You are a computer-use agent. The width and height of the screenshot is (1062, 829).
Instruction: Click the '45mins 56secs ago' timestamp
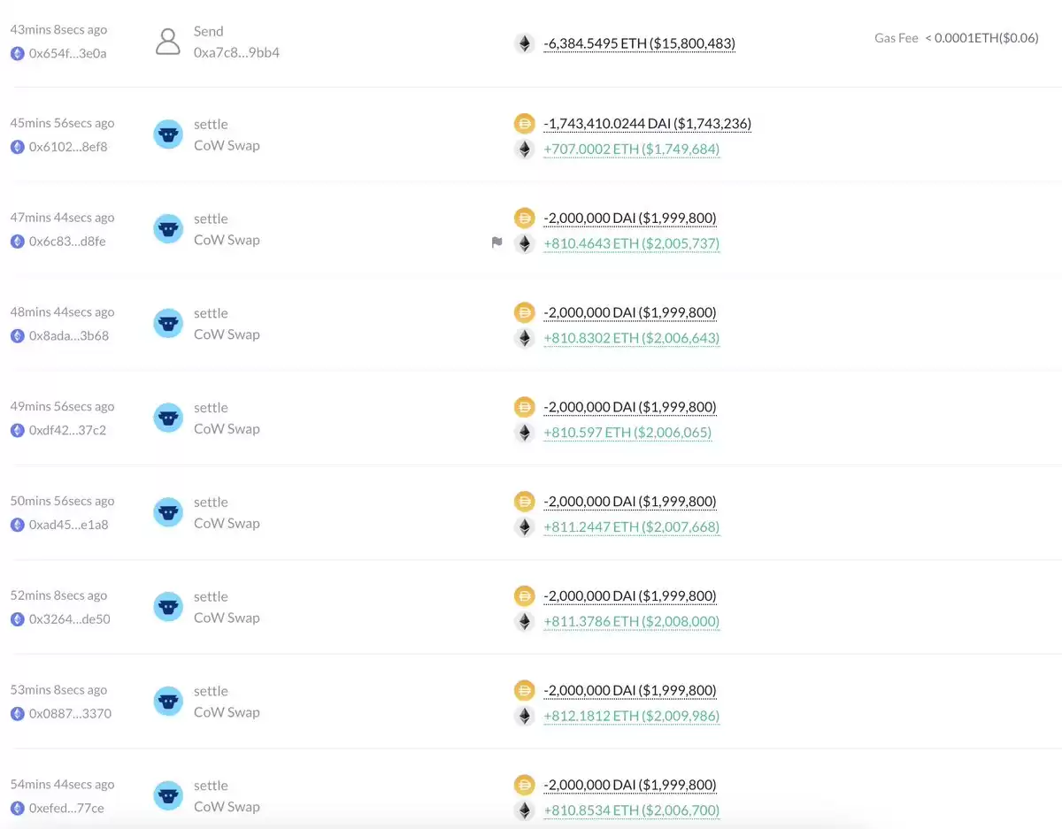pos(62,123)
